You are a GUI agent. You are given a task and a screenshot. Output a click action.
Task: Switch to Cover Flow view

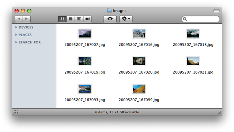[x=87, y=19]
